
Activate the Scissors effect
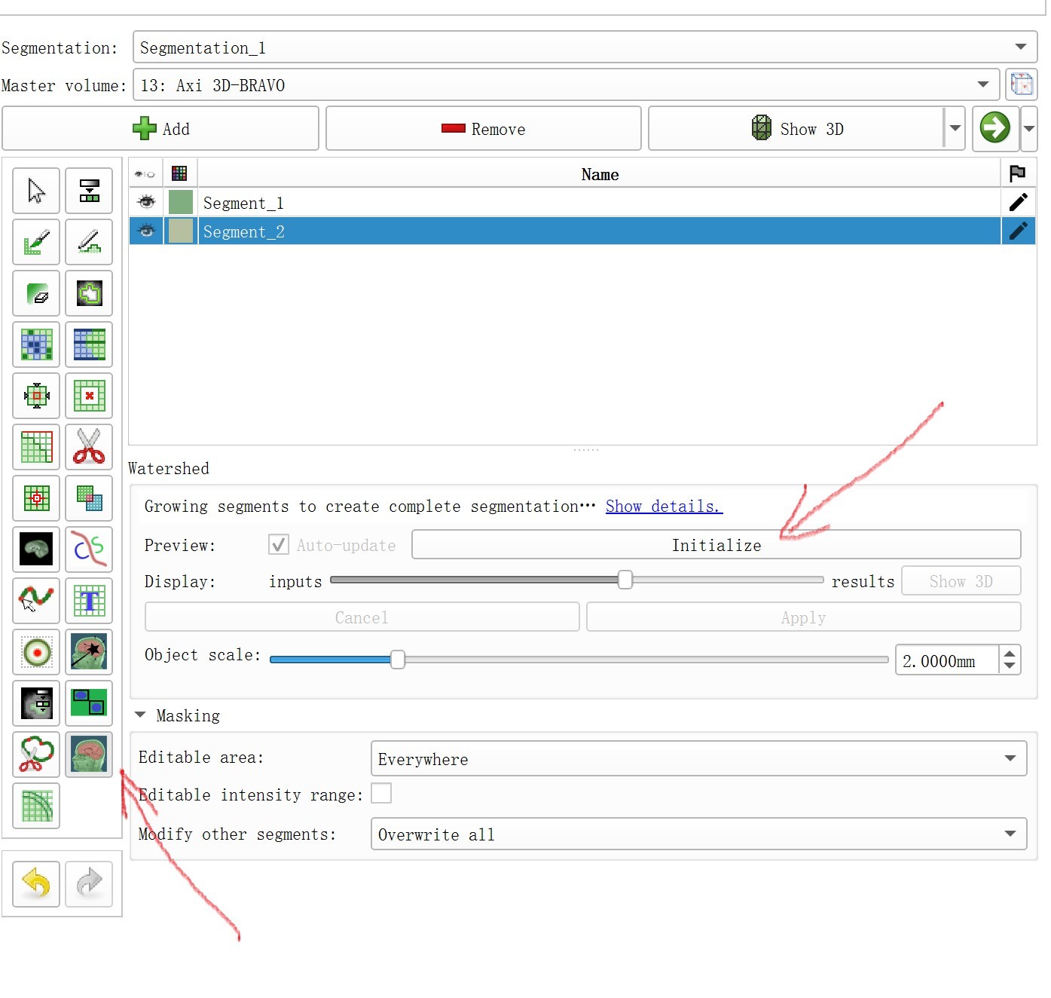89,447
